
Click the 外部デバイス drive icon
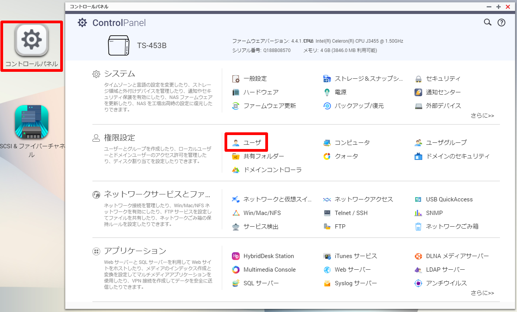coord(418,106)
